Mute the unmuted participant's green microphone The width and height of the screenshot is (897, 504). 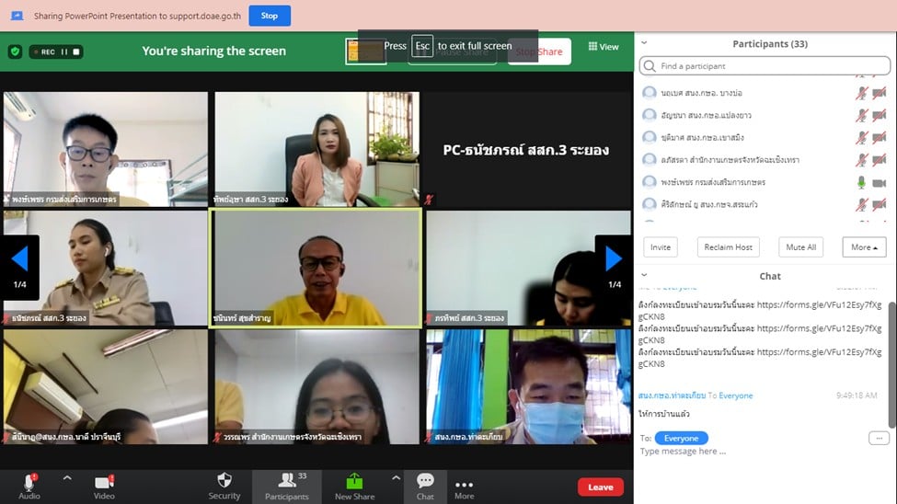click(861, 182)
